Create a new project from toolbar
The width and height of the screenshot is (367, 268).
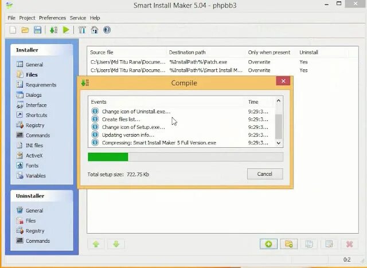point(13,30)
